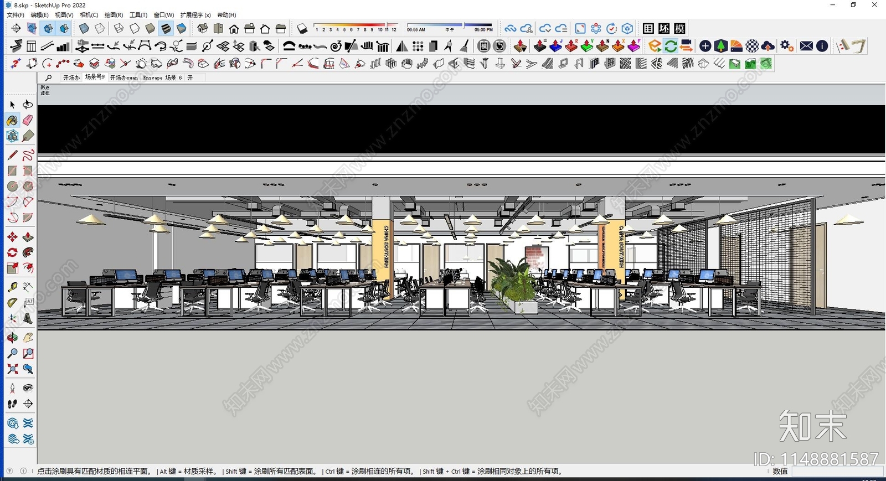The image size is (886, 481).
Task: Click the 模 plugin toolbar button
Action: click(680, 29)
